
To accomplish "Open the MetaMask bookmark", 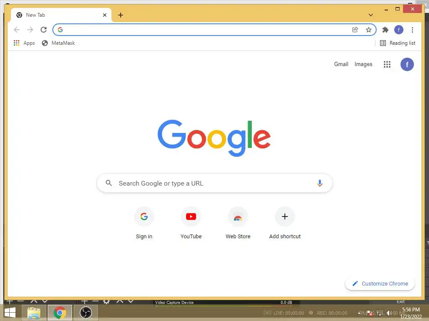I will 58,43.
